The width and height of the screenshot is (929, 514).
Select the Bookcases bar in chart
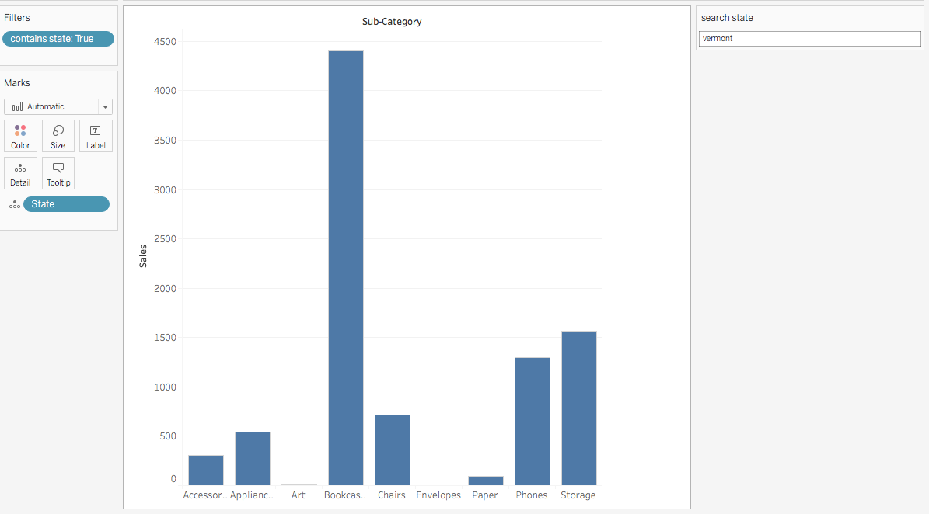click(x=345, y=268)
